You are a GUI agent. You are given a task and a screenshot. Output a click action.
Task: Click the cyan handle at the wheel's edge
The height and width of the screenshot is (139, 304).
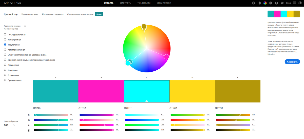click(128, 63)
